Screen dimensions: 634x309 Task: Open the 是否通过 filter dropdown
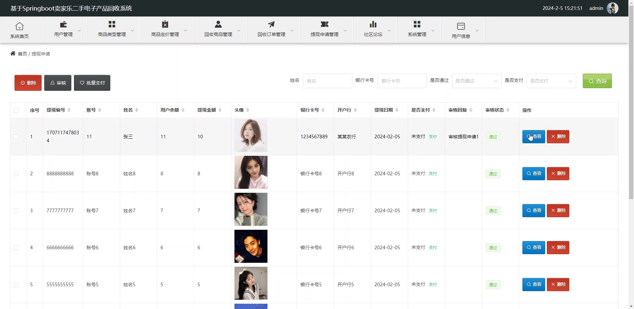point(476,81)
